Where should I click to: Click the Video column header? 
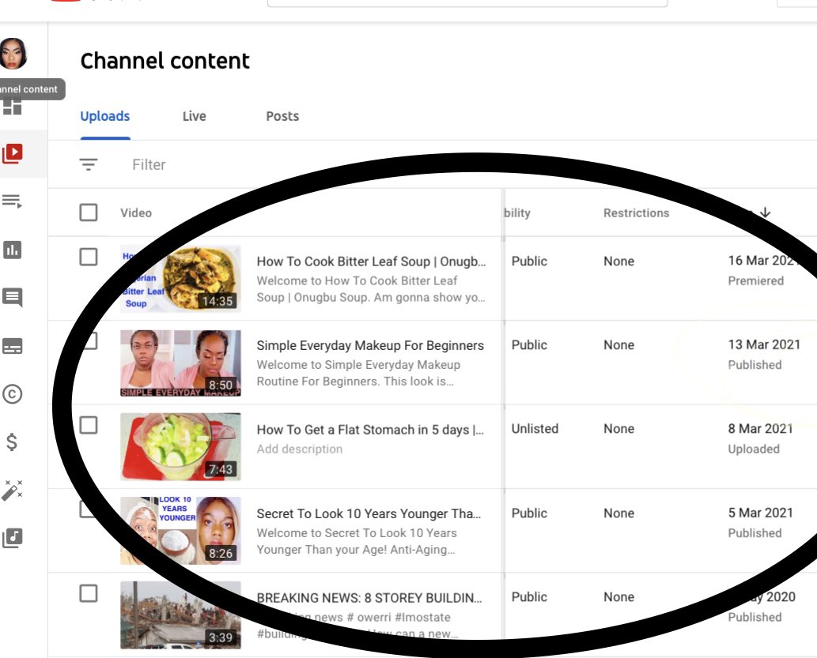(136, 212)
